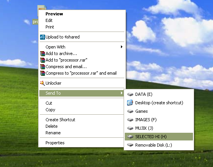Choose Copy from the context menu

click(x=82, y=110)
